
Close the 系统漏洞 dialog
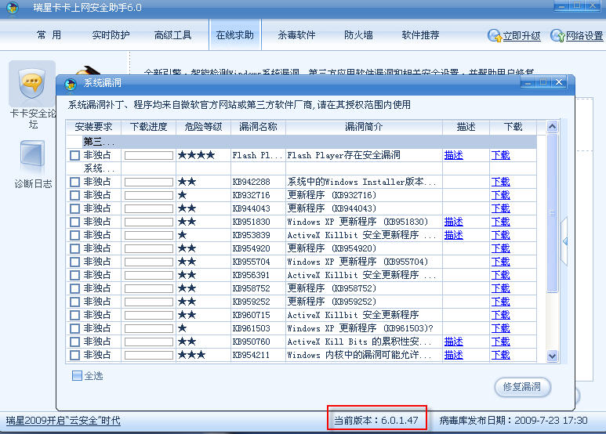559,82
